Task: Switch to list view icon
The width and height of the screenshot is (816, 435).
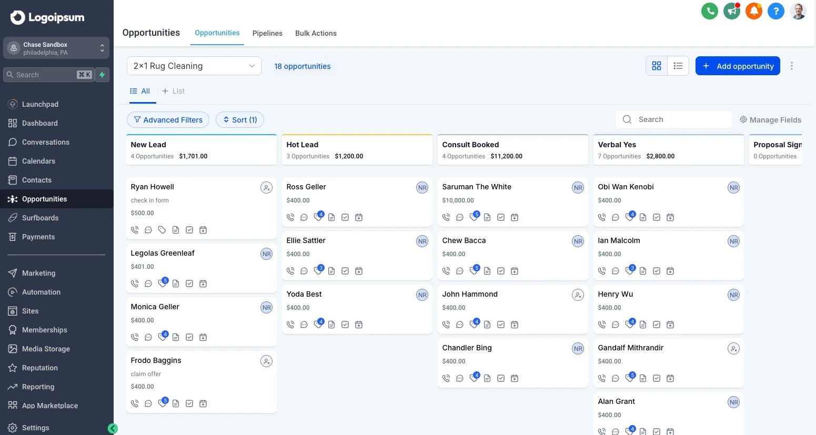Action: click(x=678, y=66)
